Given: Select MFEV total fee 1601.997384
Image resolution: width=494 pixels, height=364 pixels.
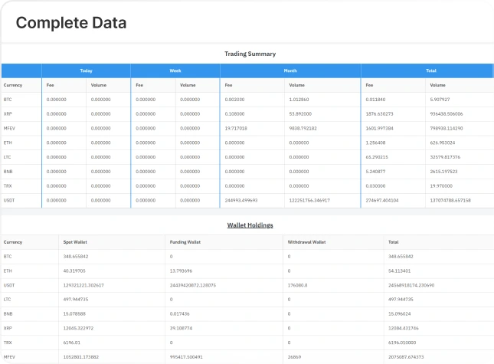Looking at the screenshot, I should coord(379,128).
